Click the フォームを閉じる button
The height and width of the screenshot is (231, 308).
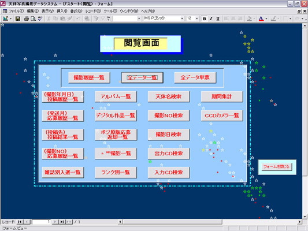[x=276, y=167]
